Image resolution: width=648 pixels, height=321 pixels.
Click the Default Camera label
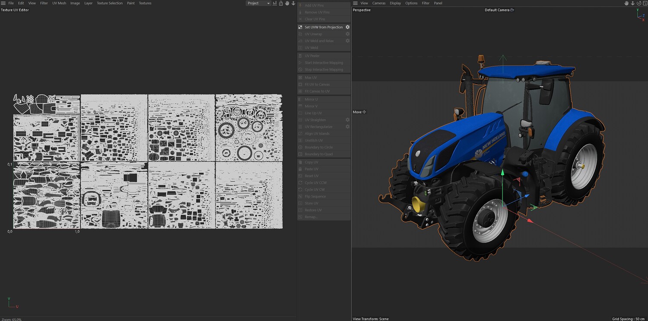497,10
